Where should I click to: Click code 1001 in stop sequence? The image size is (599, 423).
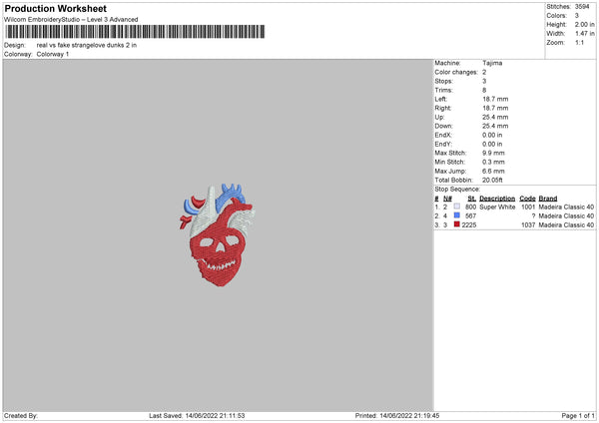pyautogui.click(x=528, y=207)
